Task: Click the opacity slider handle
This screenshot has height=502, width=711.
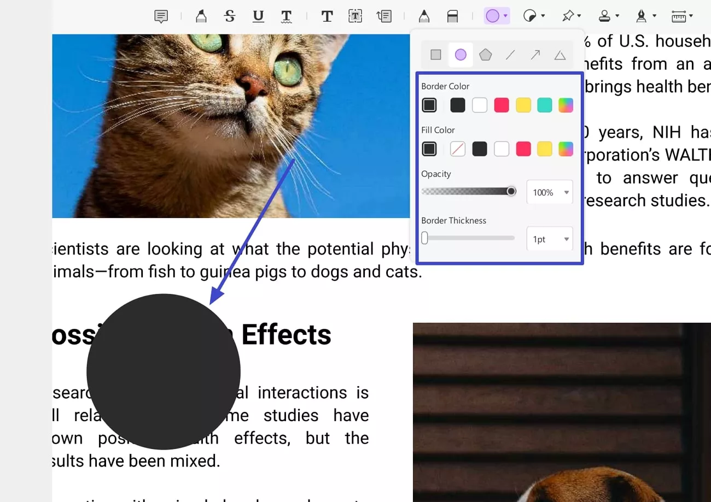Action: (x=511, y=191)
